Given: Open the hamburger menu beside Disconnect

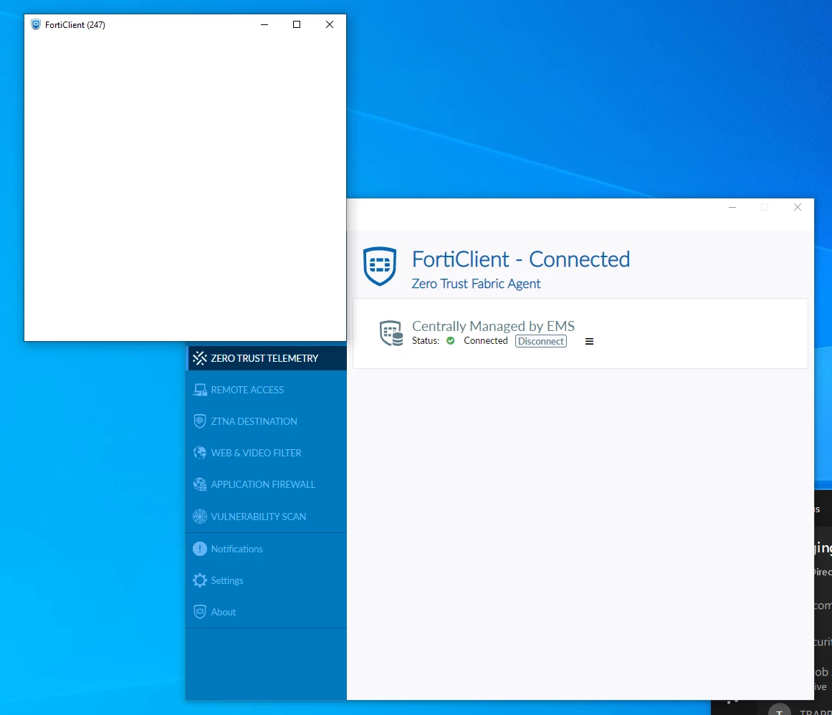Looking at the screenshot, I should click(589, 341).
